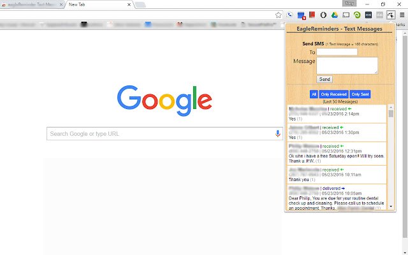This screenshot has height=255, width=408.
Task: Select the 'Thank you' message from 10:11am
Action: 337,175
